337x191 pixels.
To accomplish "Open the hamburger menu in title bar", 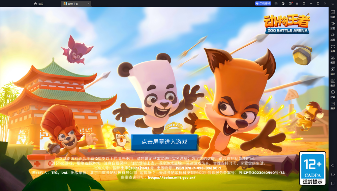I will tap(297, 3).
